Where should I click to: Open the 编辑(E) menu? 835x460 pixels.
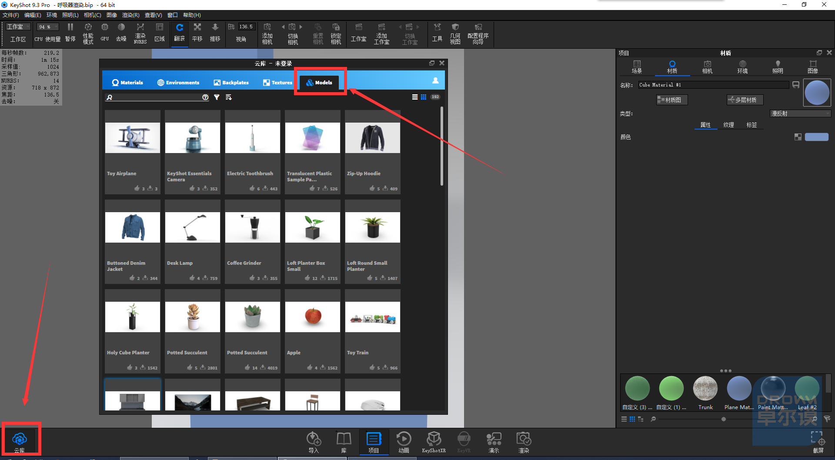click(x=33, y=15)
